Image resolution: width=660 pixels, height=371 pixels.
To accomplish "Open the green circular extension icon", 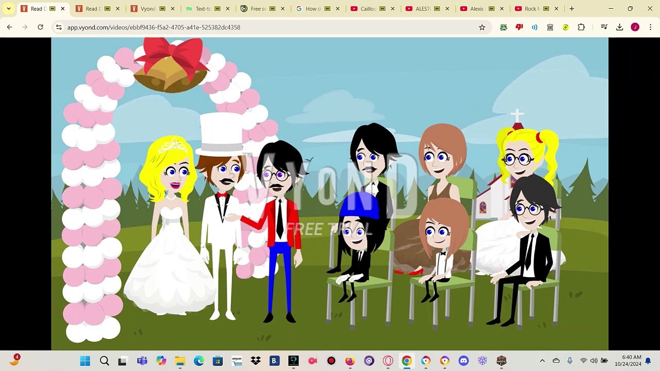I will (566, 27).
